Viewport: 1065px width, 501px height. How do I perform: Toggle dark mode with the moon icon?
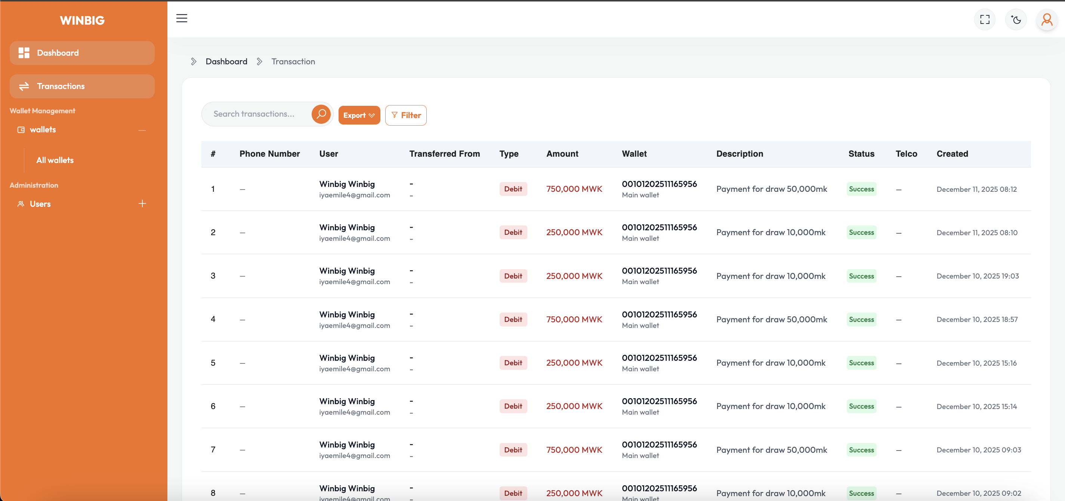[x=1016, y=19]
